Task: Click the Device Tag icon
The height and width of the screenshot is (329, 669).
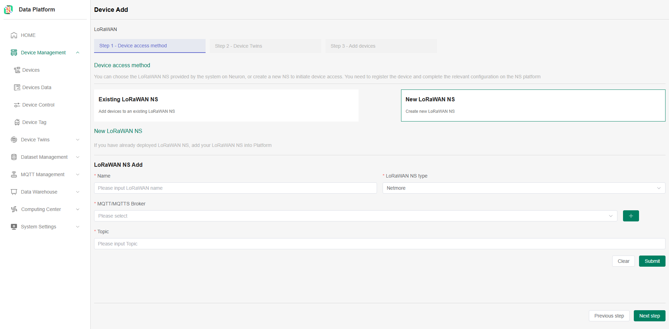Action: [17, 122]
